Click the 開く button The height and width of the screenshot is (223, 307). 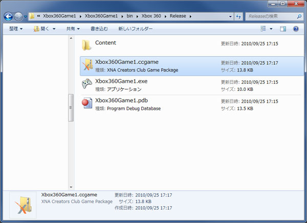point(41,29)
